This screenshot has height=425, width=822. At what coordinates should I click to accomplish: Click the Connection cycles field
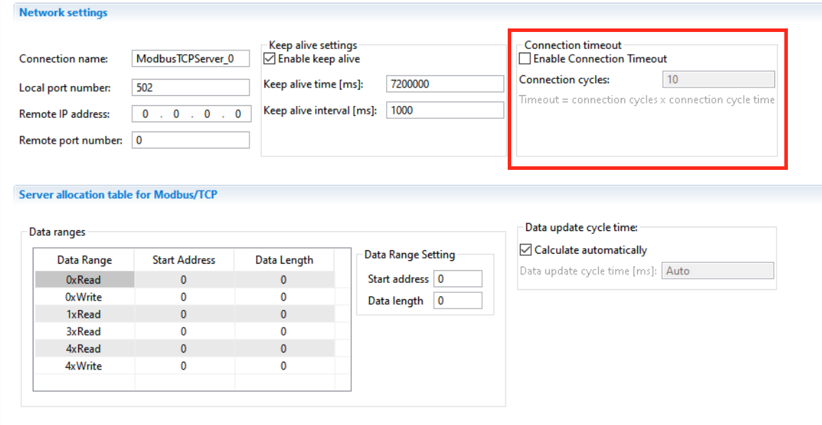pyautogui.click(x=718, y=79)
